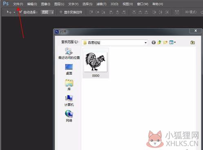Go to 桌面 in places bar
The width and height of the screenshot is (203, 150).
coord(69,69)
